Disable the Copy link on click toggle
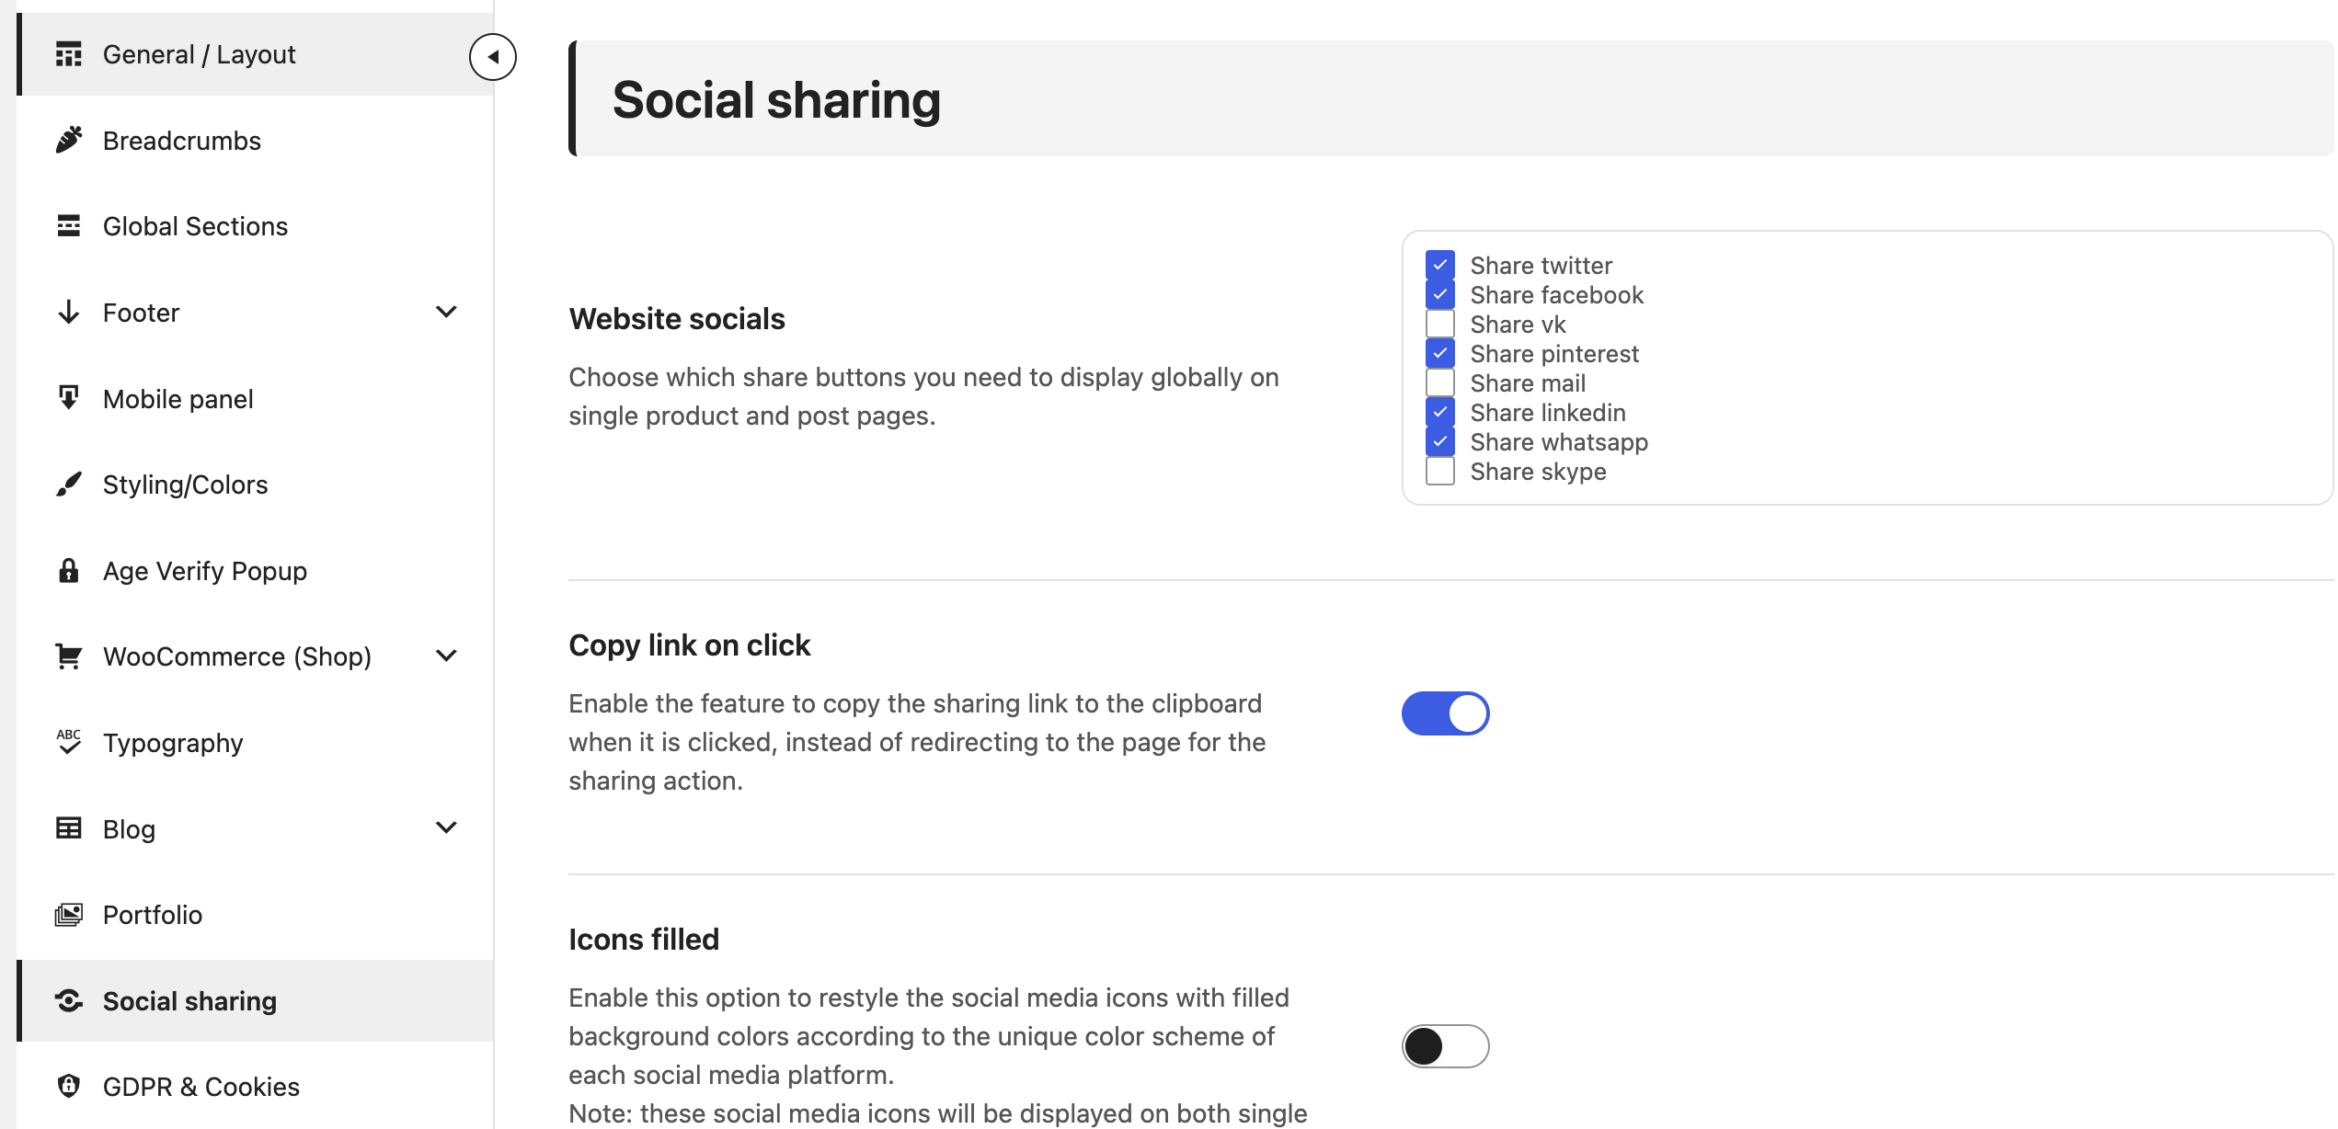The width and height of the screenshot is (2338, 1129). (1446, 713)
